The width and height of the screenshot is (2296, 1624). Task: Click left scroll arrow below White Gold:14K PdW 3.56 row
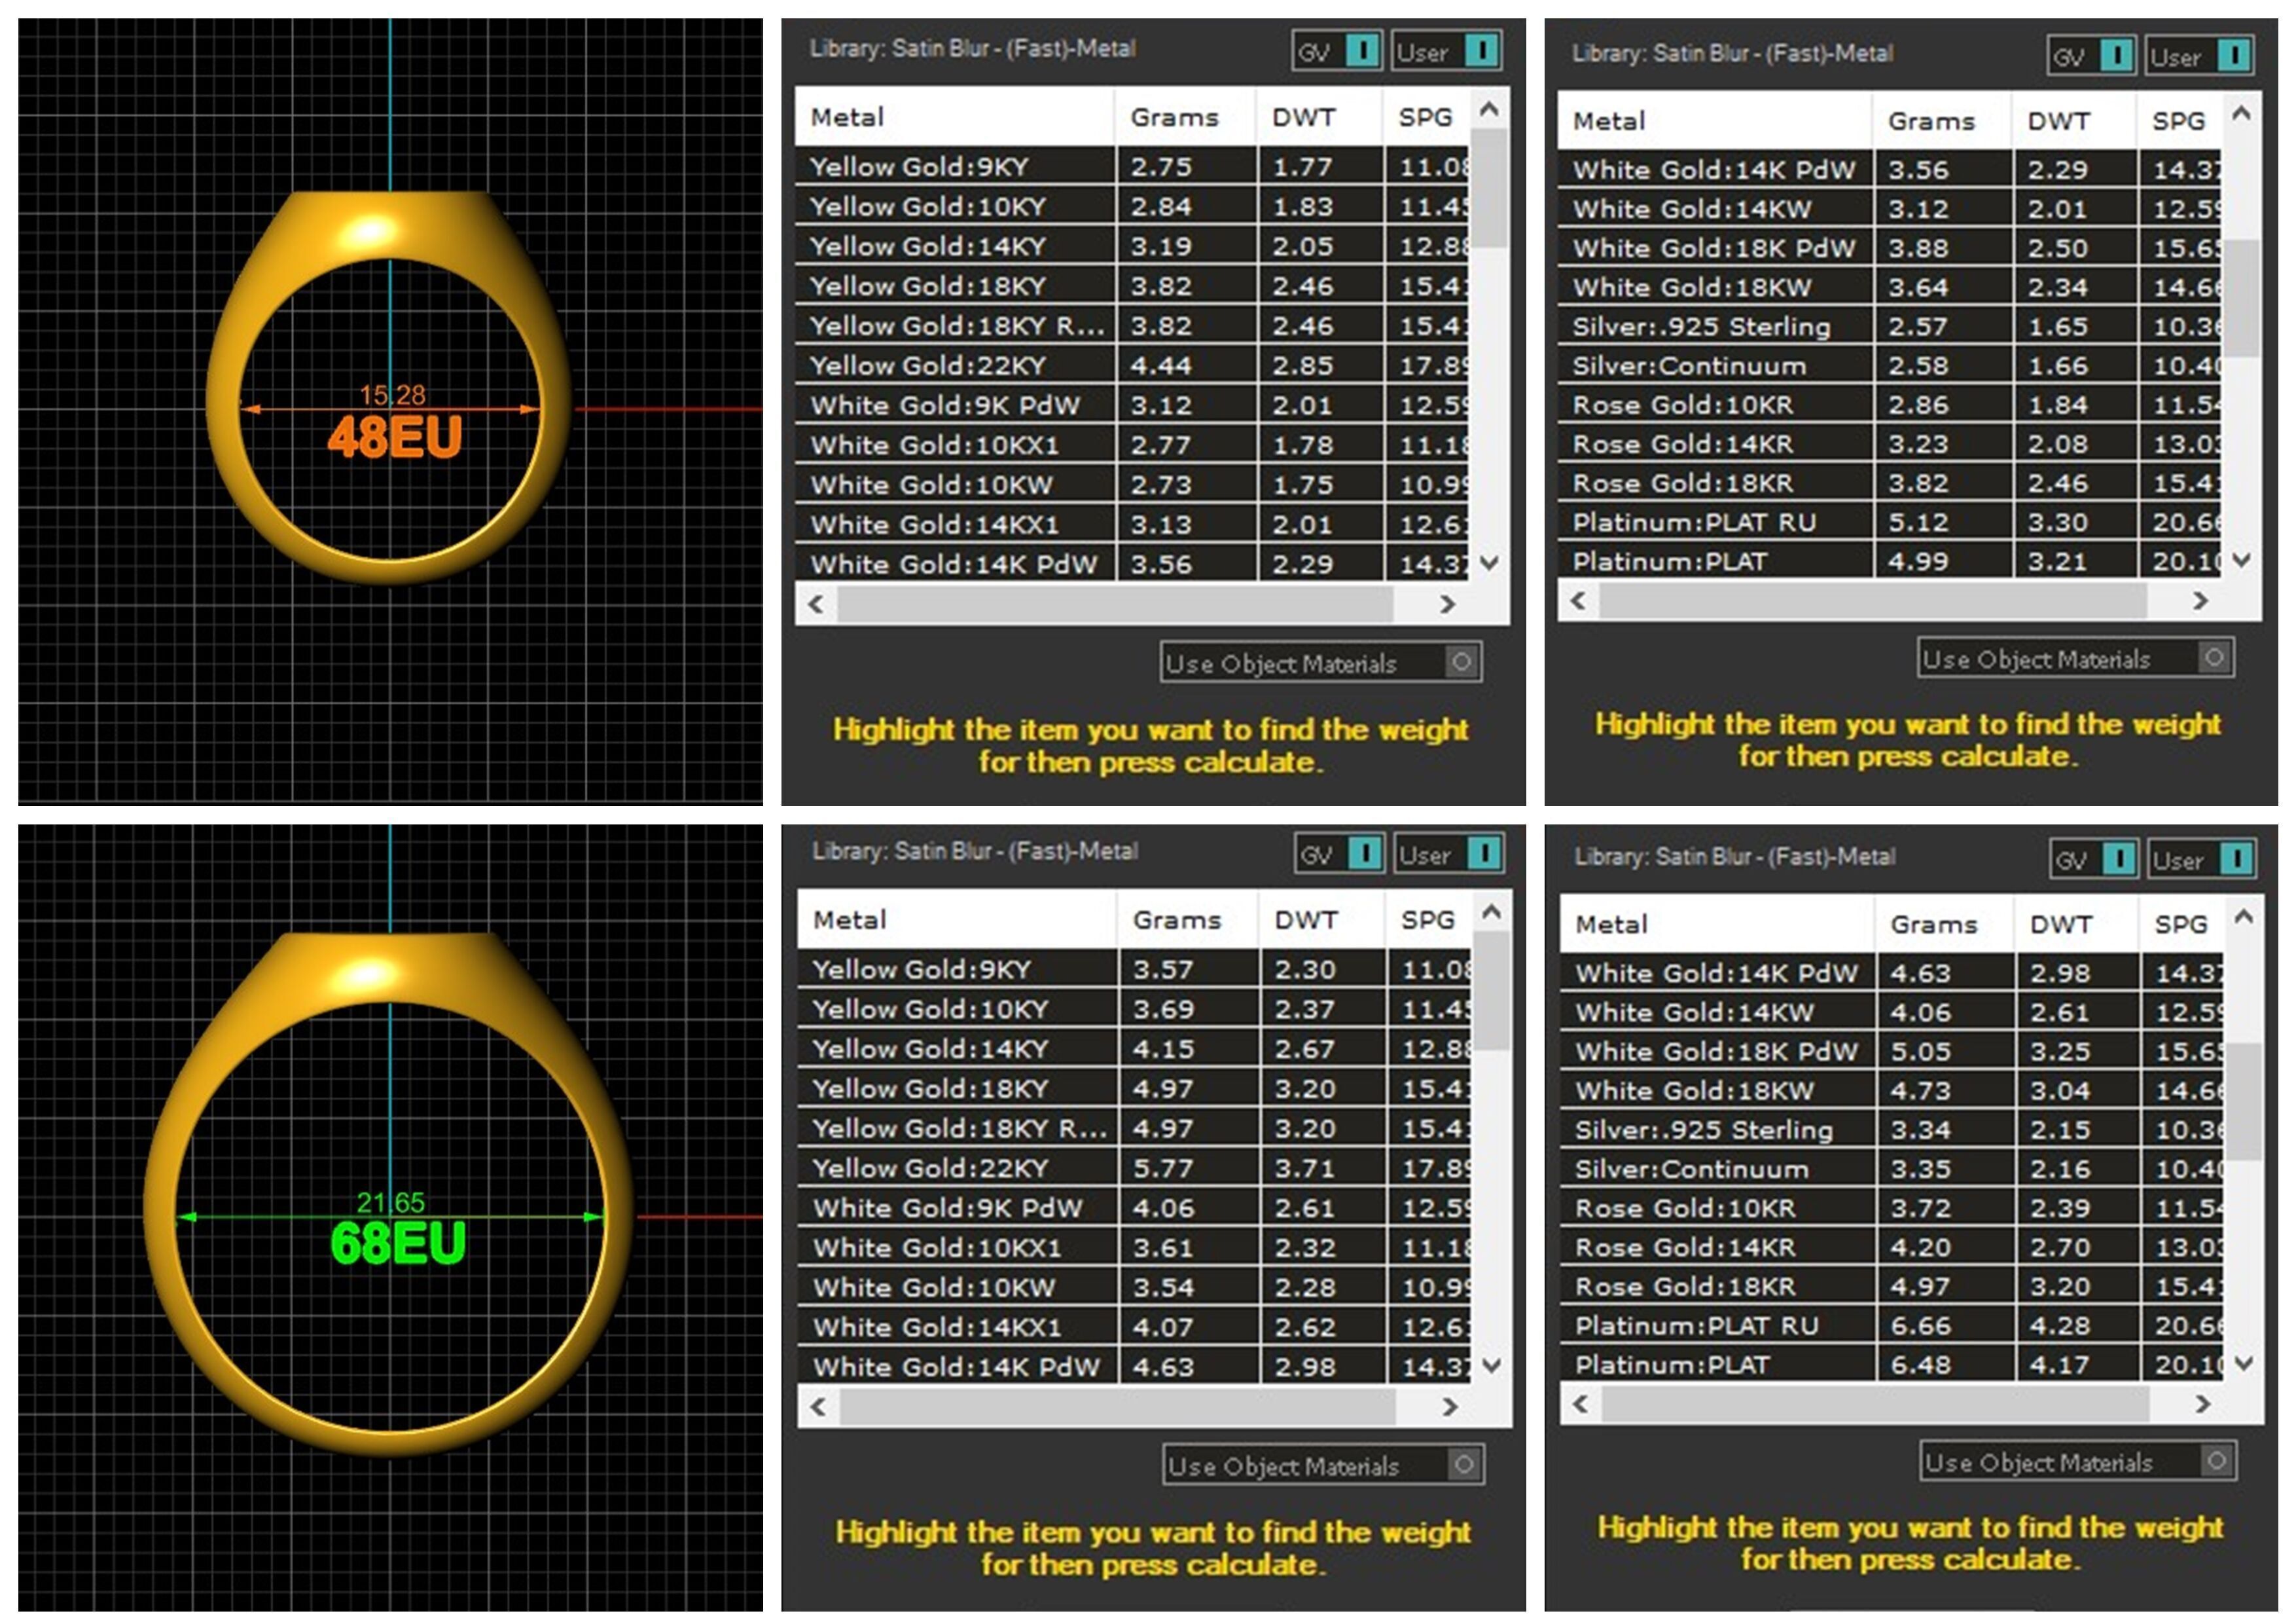(x=816, y=603)
